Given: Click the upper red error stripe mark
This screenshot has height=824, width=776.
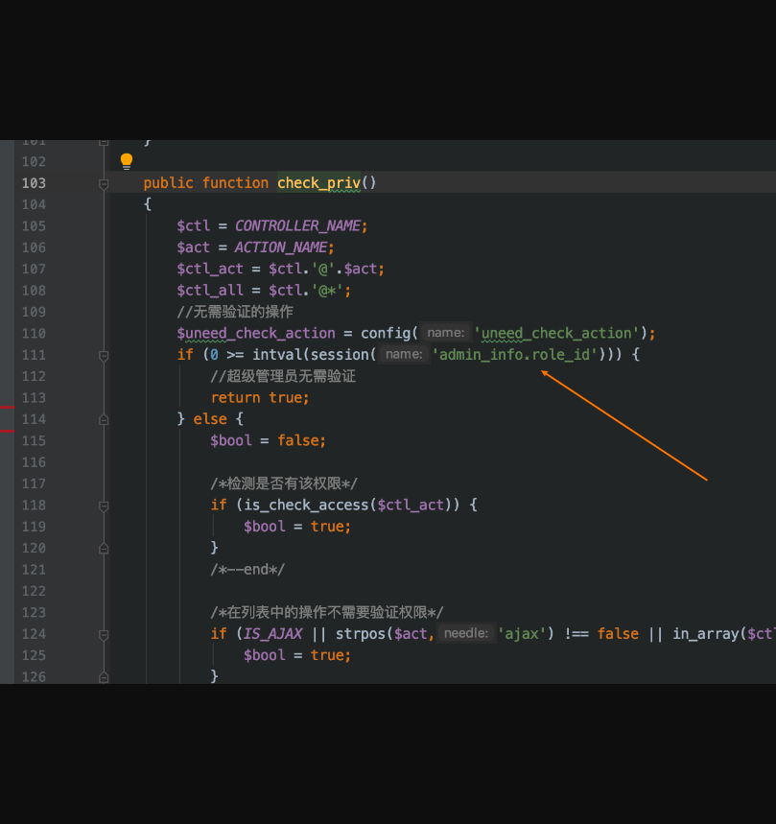Looking at the screenshot, I should pos(7,408).
